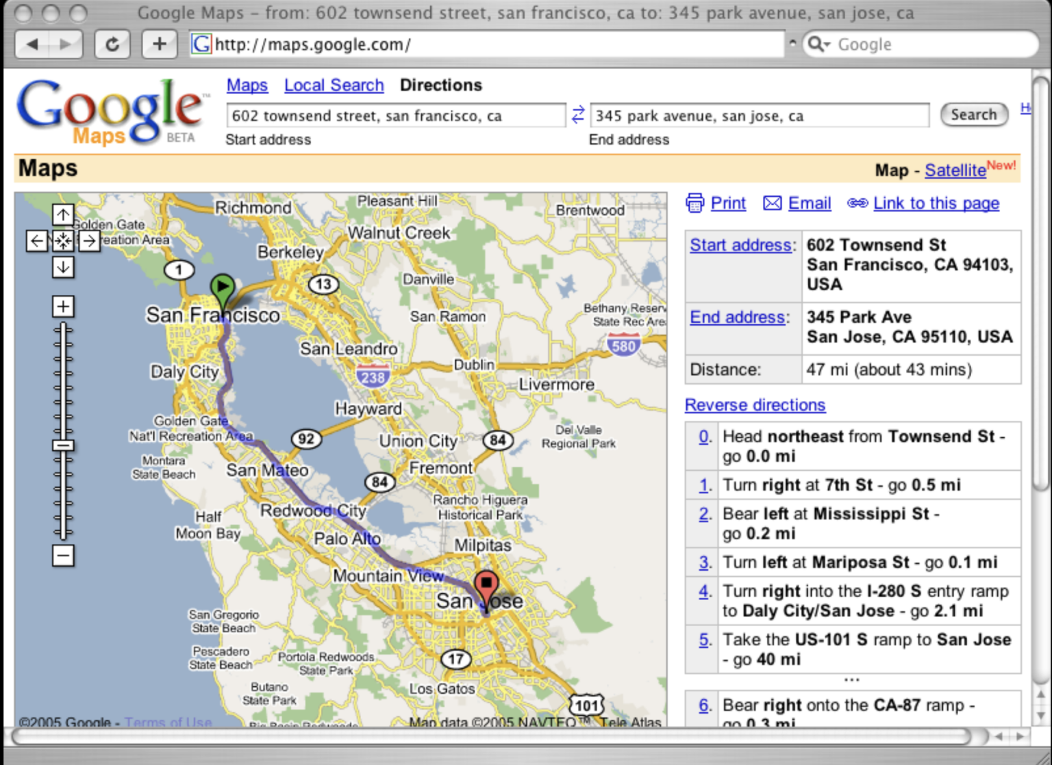This screenshot has height=765, width=1052.
Task: Adjust the map zoom slider handle
Action: (x=63, y=445)
